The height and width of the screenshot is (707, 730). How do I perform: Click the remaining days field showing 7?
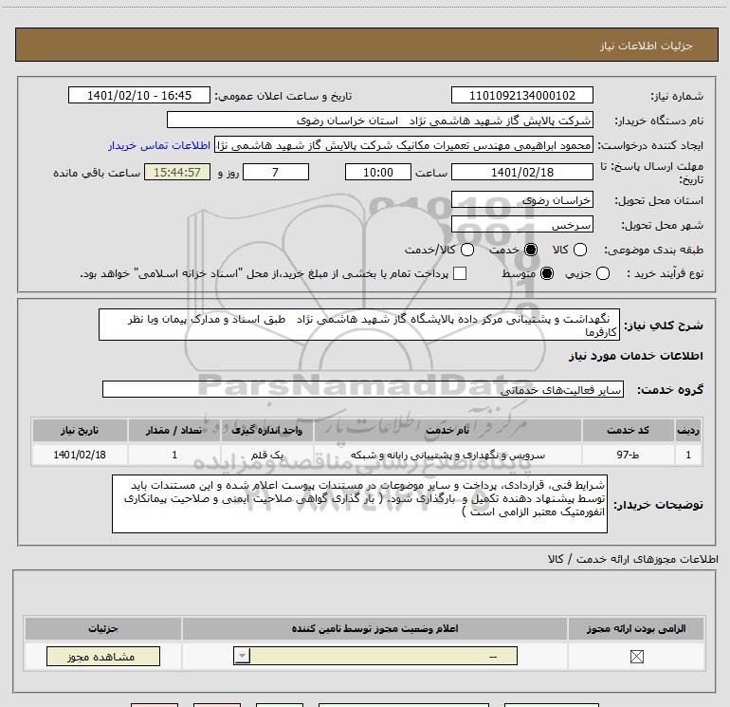pyautogui.click(x=276, y=172)
